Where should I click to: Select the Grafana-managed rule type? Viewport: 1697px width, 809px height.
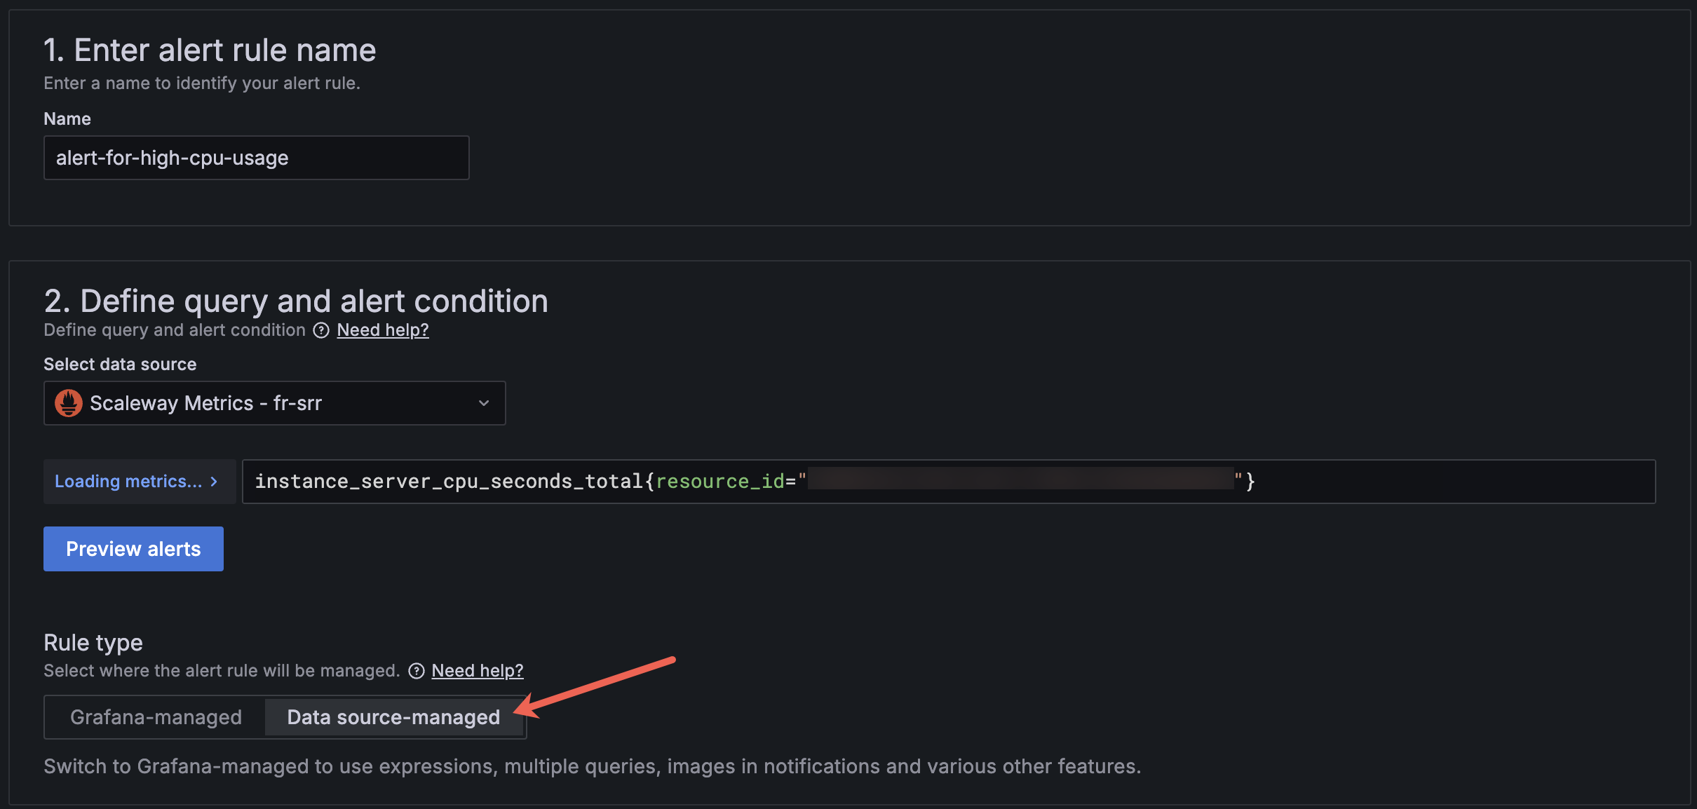[x=156, y=717]
